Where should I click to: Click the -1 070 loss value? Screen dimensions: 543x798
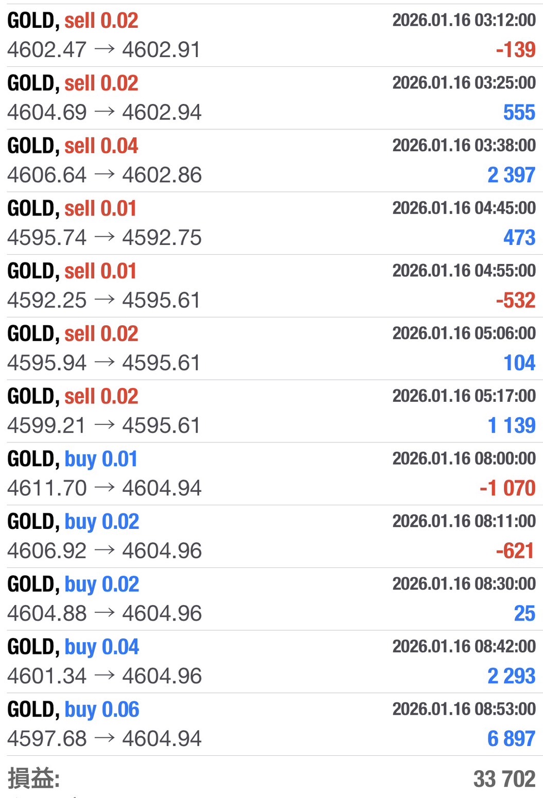(x=507, y=488)
